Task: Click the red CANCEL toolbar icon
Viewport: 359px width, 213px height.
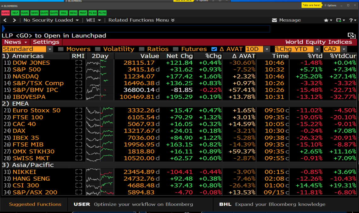Action: click(5, 13)
